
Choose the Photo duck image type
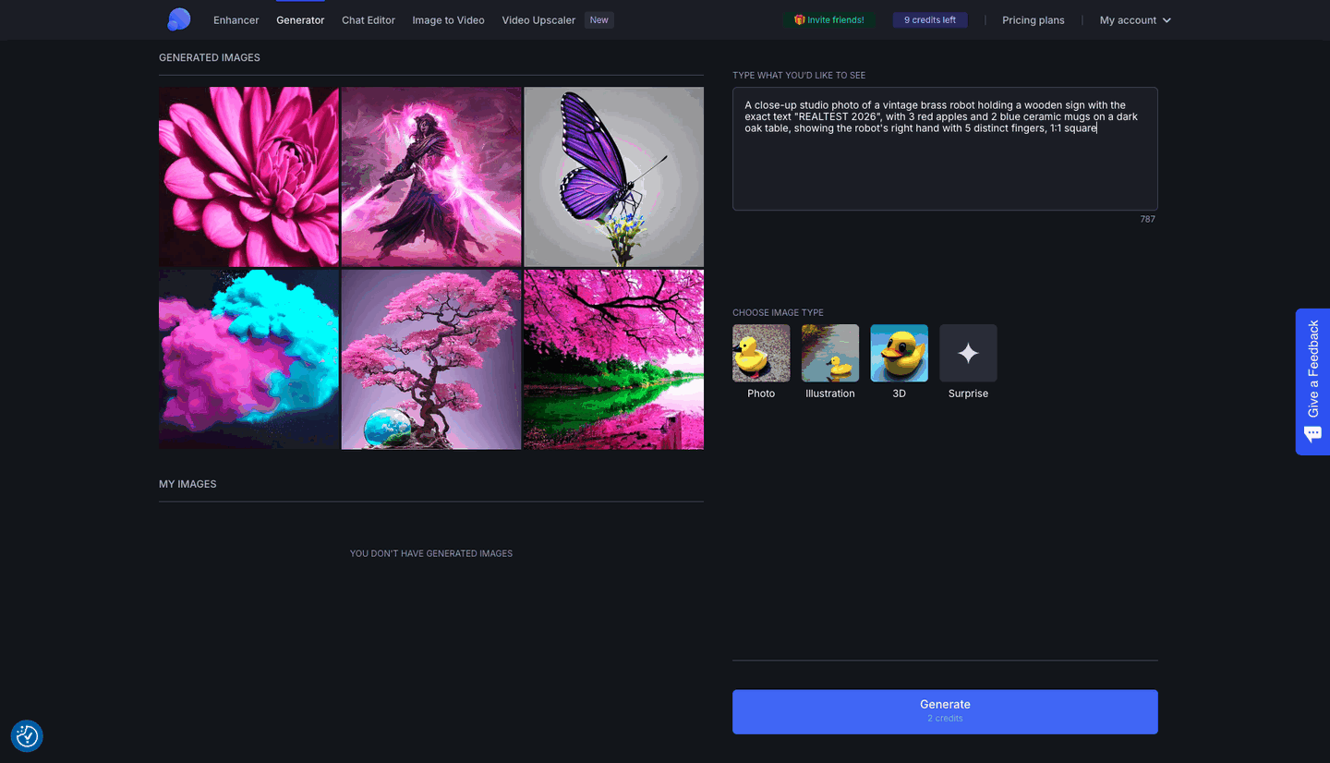761,353
